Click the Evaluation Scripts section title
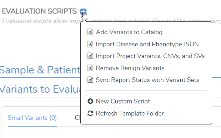Screen dimensions: 221x138 point(39,11)
